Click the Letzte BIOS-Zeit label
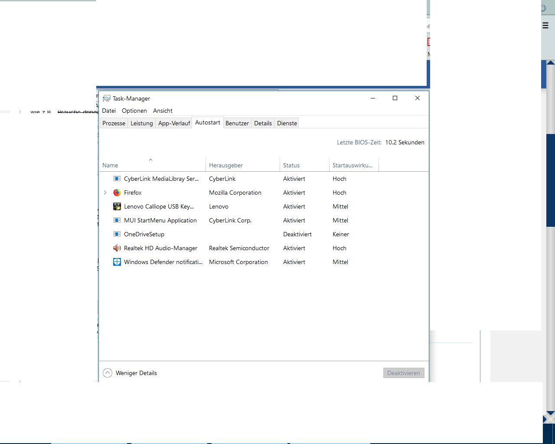The width and height of the screenshot is (555, 444). [x=359, y=142]
